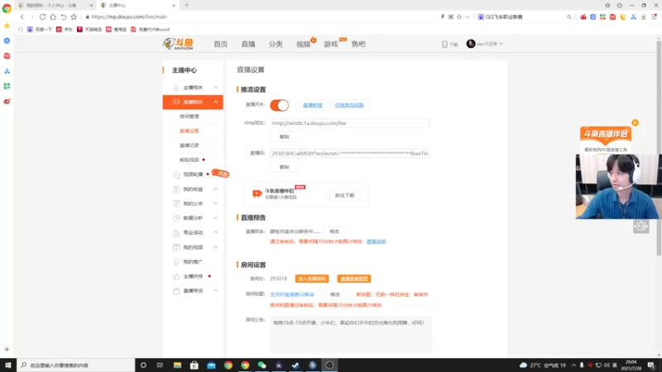Expand the 数据分析 section chevron
The width and height of the screenshot is (662, 372).
point(216,218)
